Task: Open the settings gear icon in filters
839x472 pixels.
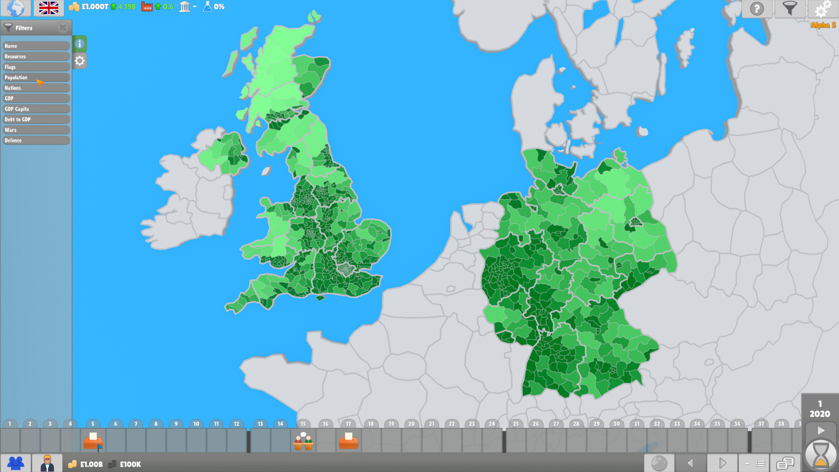Action: [80, 60]
